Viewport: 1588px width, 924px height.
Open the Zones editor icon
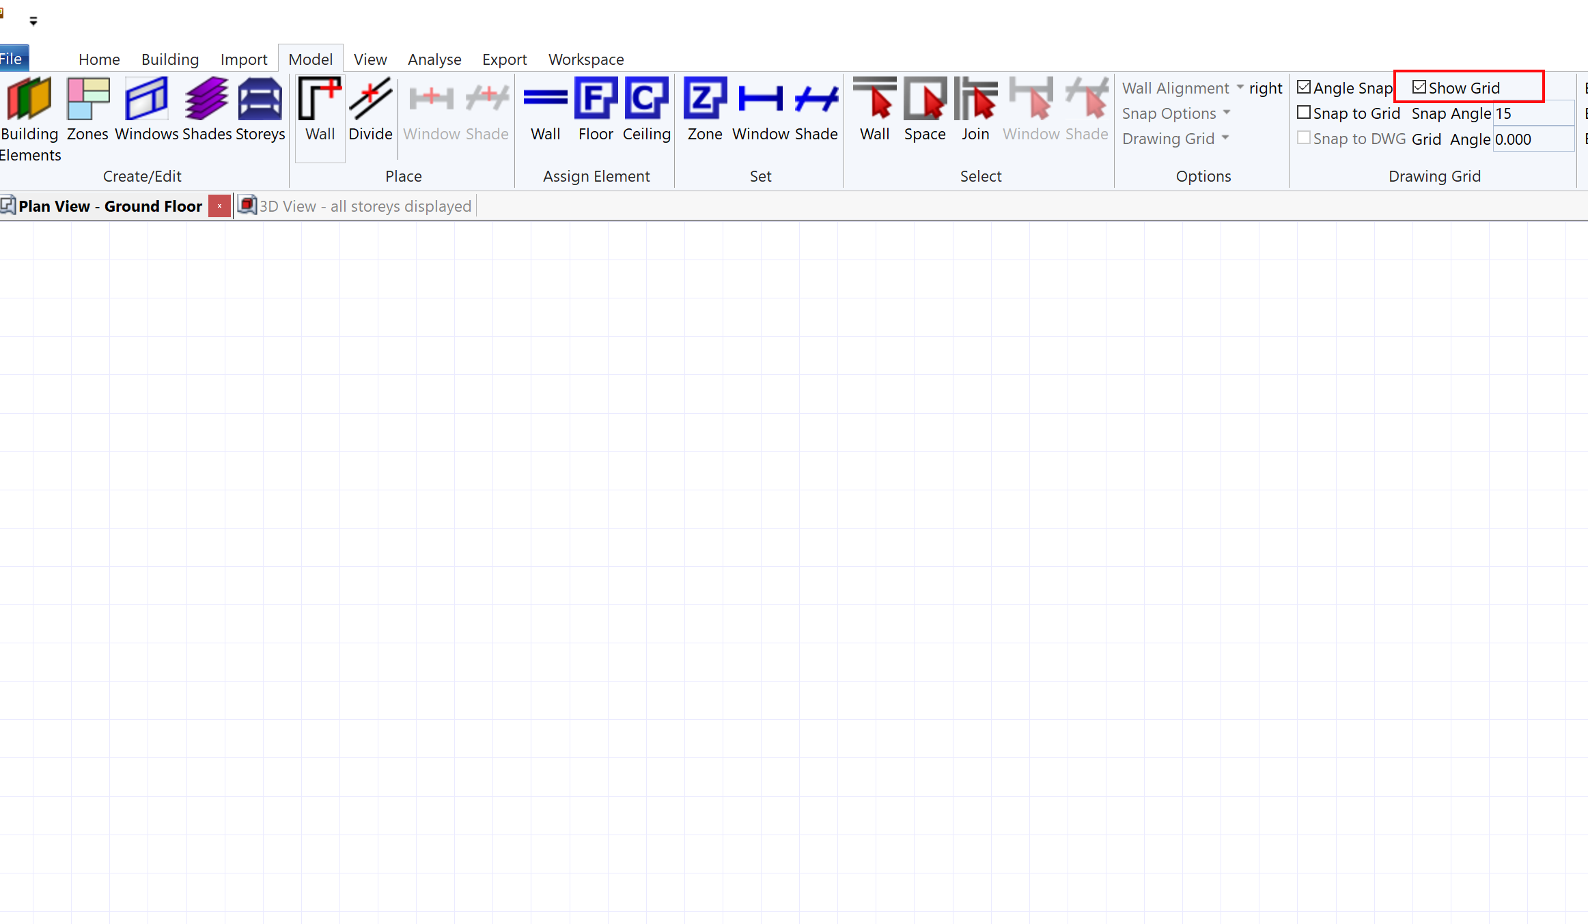pos(87,109)
